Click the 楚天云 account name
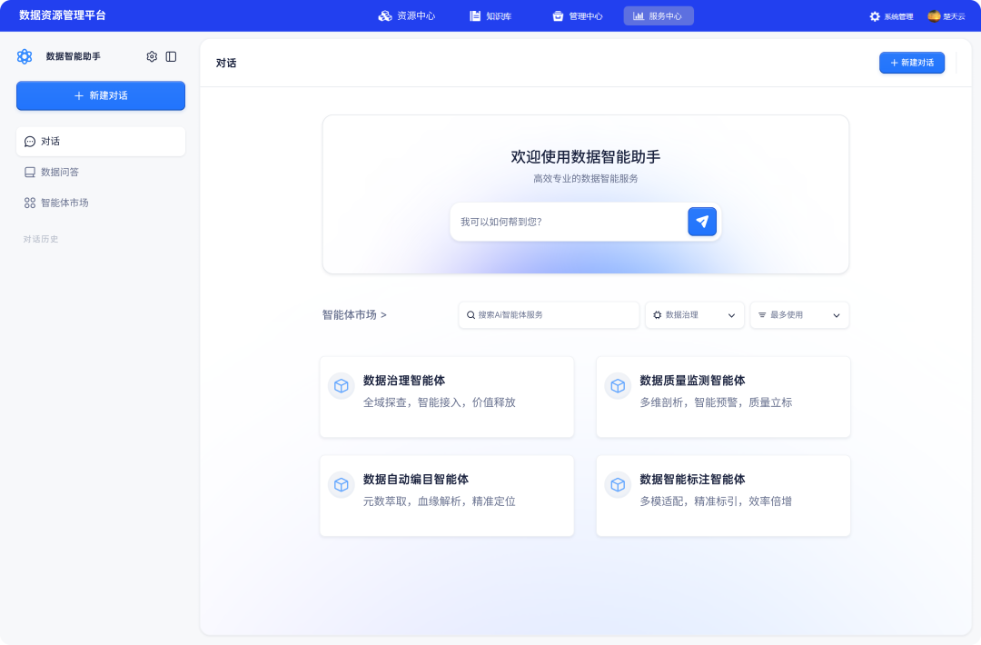Screen dimensions: 981x645 tap(954, 16)
